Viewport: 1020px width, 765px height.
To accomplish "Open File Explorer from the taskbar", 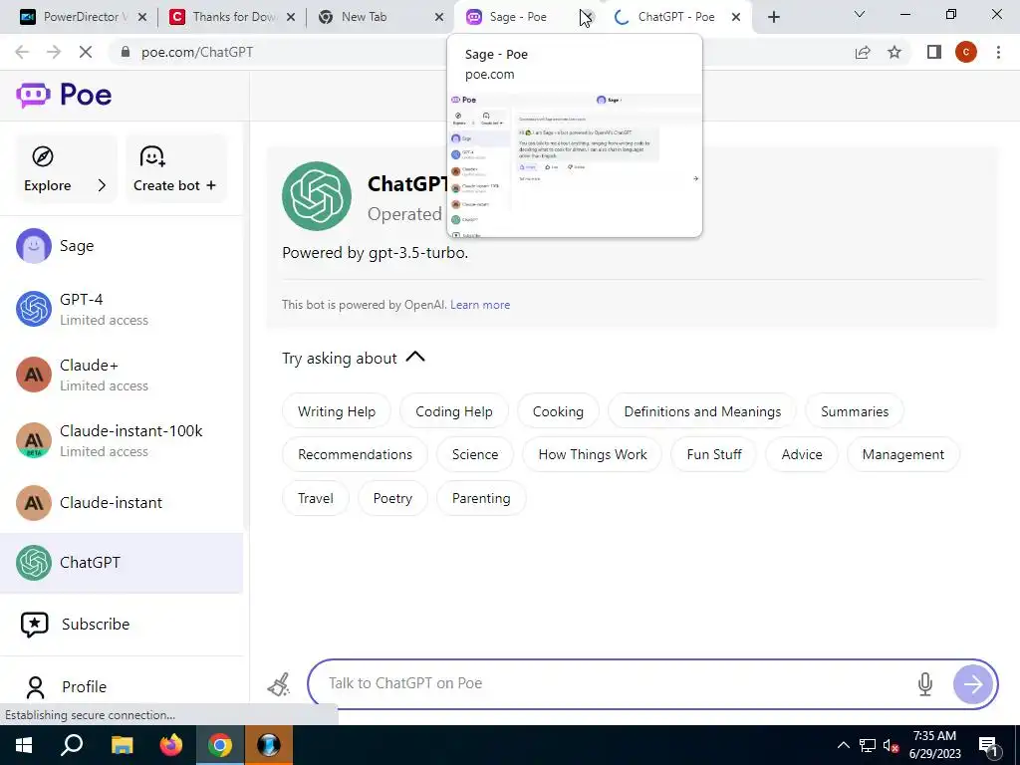I will coord(122,745).
